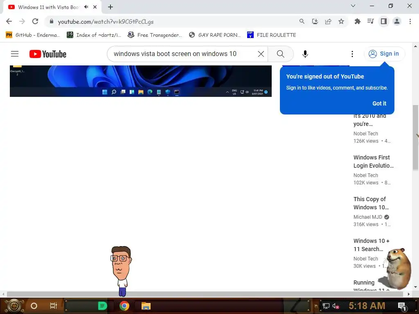
Task: Bookmark this page with the star
Action: click(341, 21)
